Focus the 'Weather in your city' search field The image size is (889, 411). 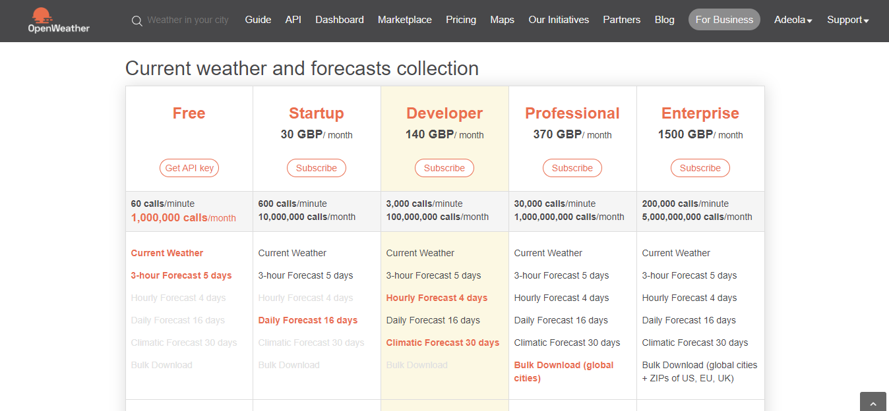188,20
